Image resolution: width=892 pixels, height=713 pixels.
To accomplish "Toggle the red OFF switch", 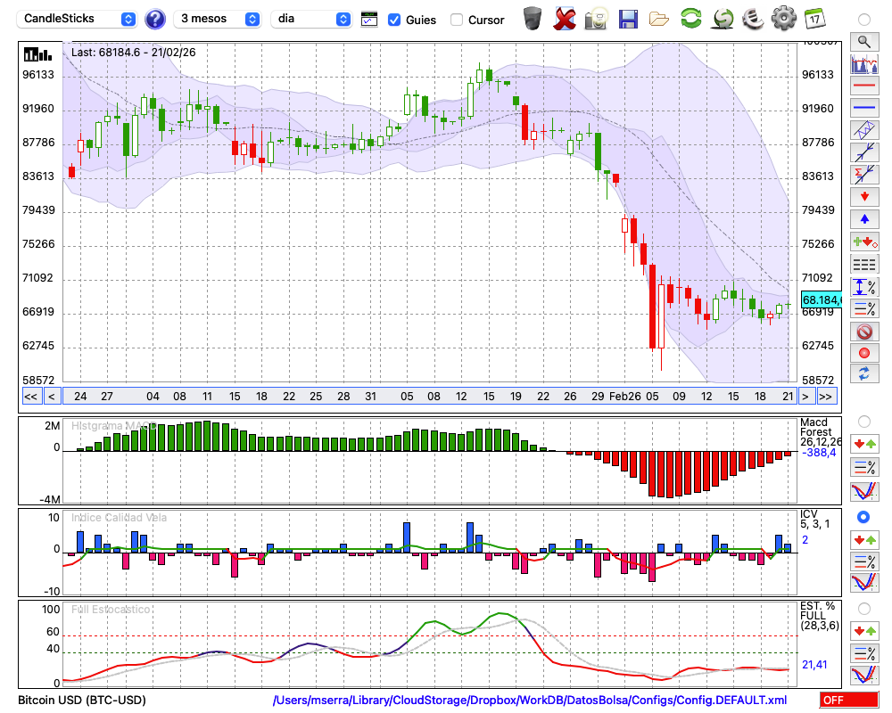I will coord(849,700).
